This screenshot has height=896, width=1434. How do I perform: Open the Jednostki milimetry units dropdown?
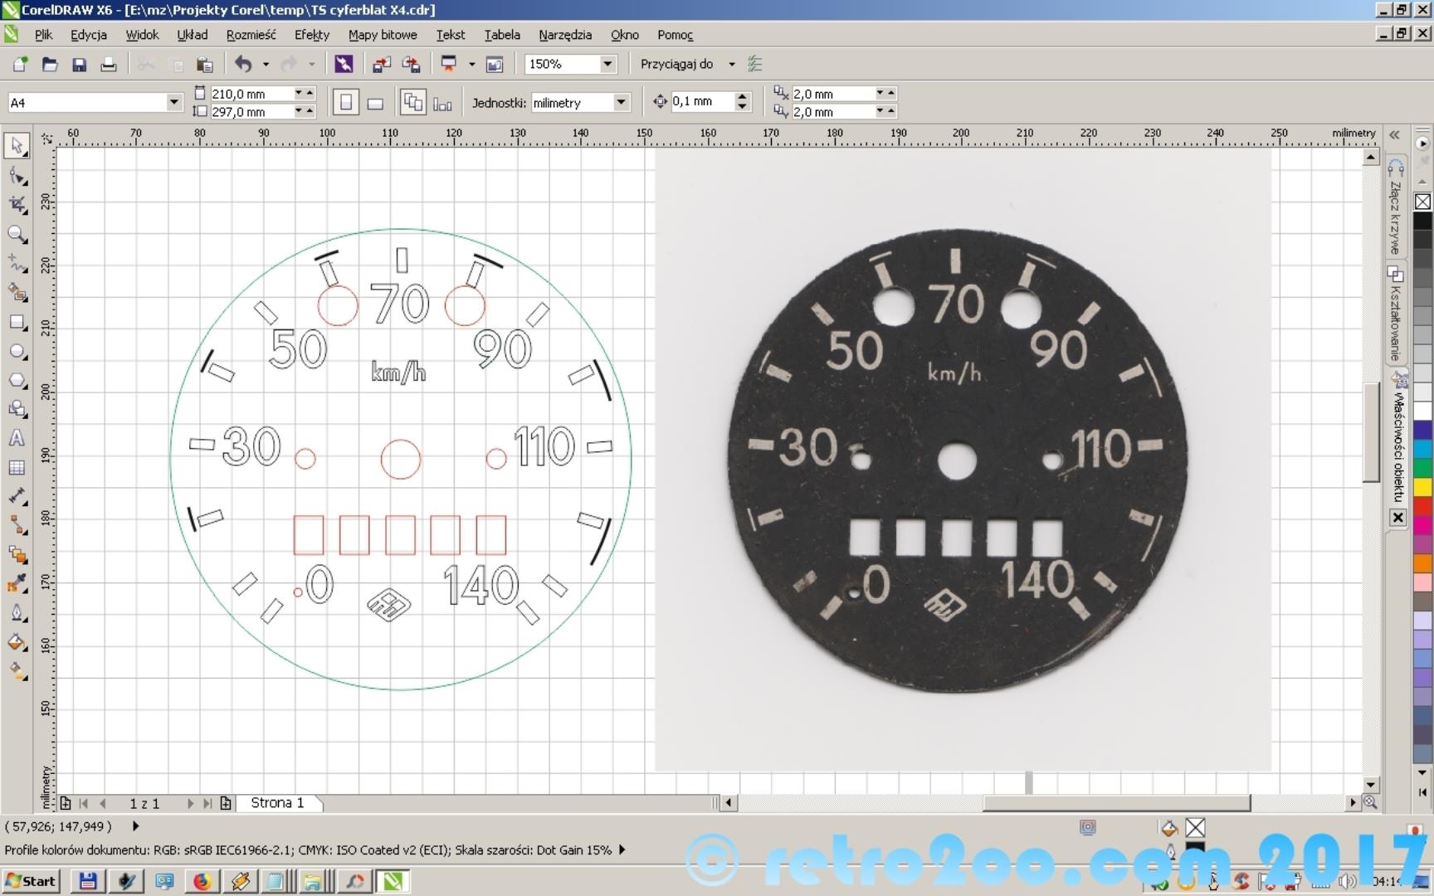click(x=620, y=102)
